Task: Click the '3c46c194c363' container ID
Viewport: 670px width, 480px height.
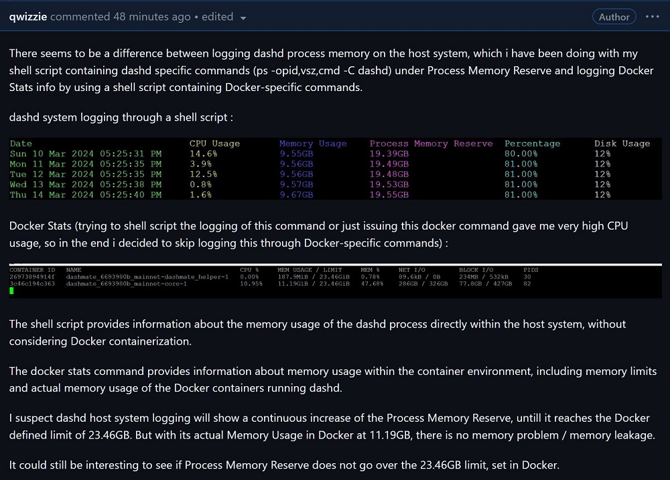Action: [32, 284]
